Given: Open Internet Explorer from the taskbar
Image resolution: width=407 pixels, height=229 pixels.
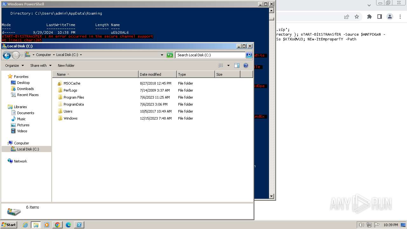Looking at the screenshot, I should (x=25, y=225).
